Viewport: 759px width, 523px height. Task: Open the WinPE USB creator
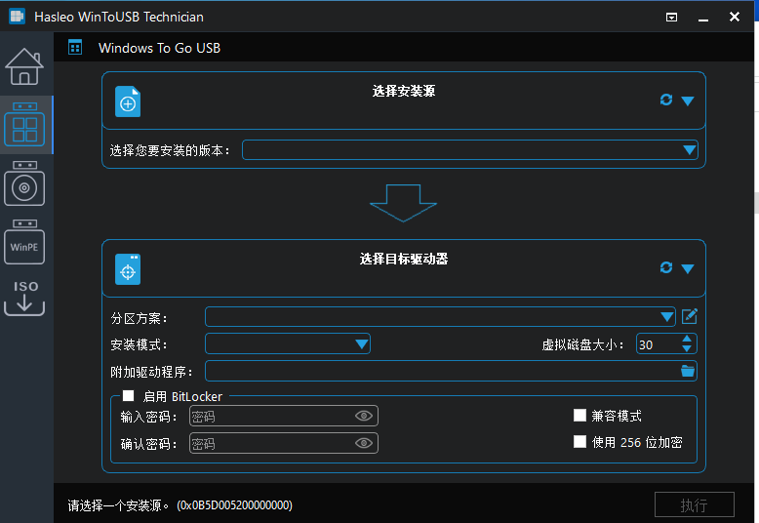point(24,242)
